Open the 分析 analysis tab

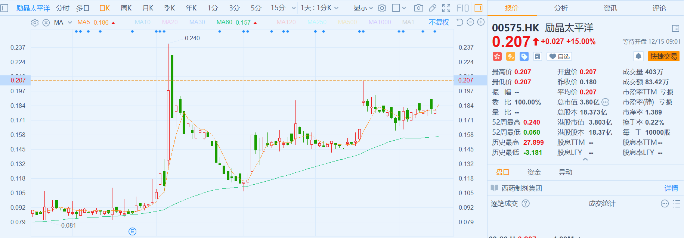[561, 8]
